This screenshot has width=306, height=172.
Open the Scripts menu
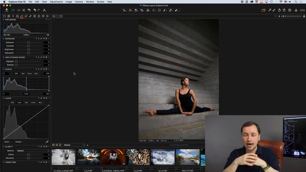click(x=100, y=2)
